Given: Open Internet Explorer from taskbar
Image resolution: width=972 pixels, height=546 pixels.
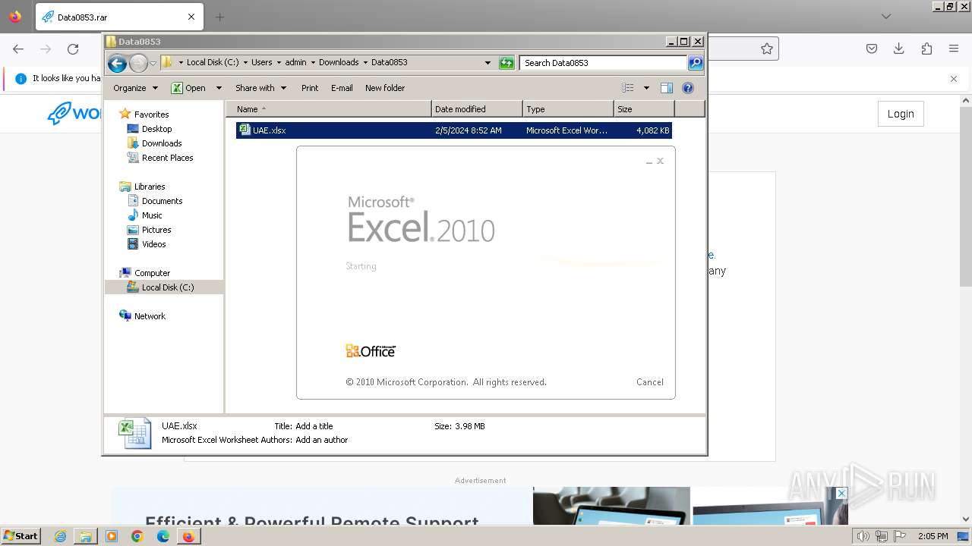Looking at the screenshot, I should coord(61,536).
